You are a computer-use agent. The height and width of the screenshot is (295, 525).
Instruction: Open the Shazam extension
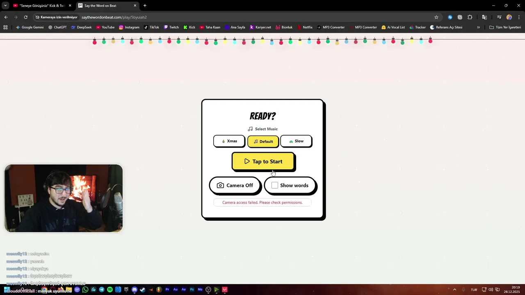(x=450, y=17)
